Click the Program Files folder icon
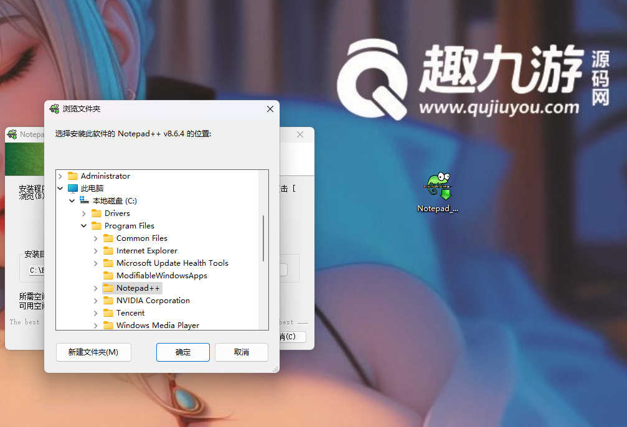Viewport: 627px width, 427px height. pos(97,225)
